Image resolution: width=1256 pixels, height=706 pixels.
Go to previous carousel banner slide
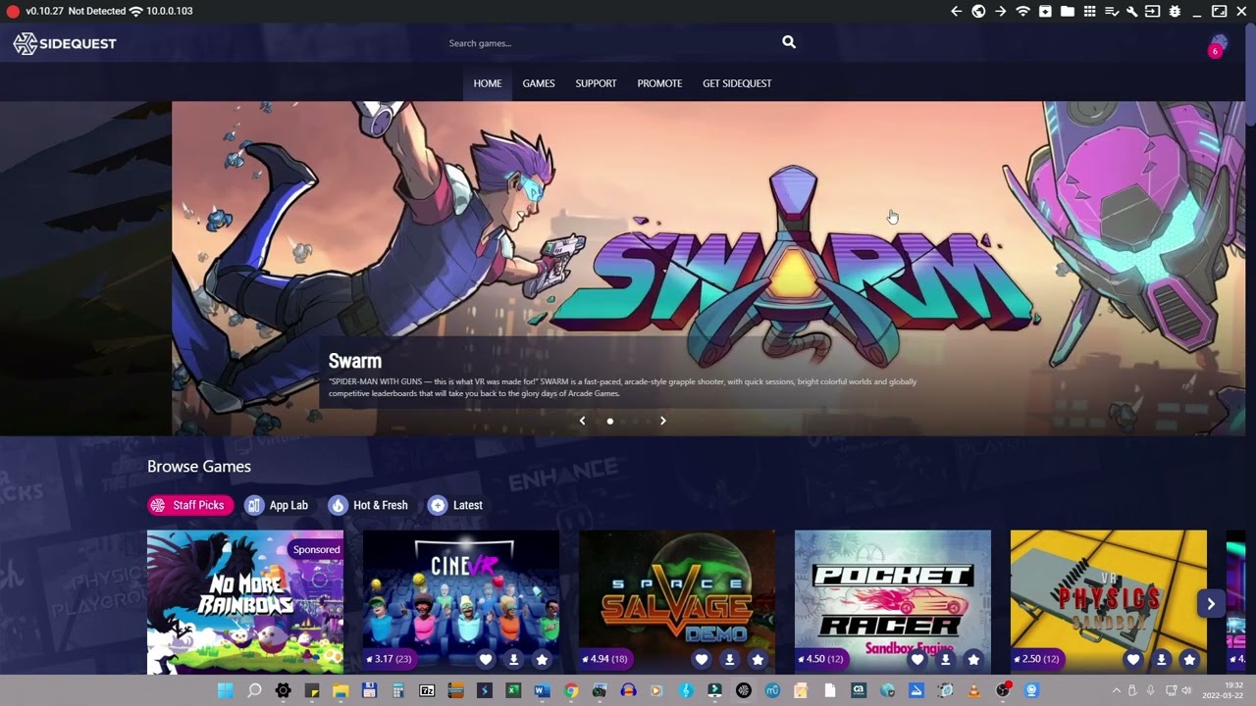[x=582, y=421]
